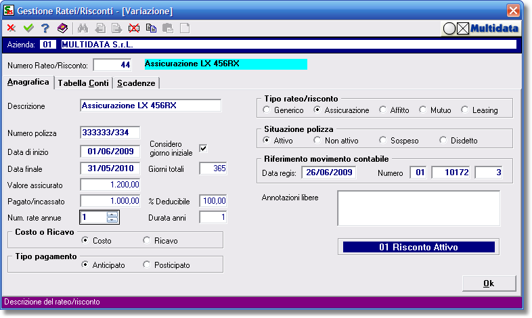Image resolution: width=532 pixels, height=318 pixels.
Task: Set situazione polizza to Non attivo
Action: click(317, 140)
